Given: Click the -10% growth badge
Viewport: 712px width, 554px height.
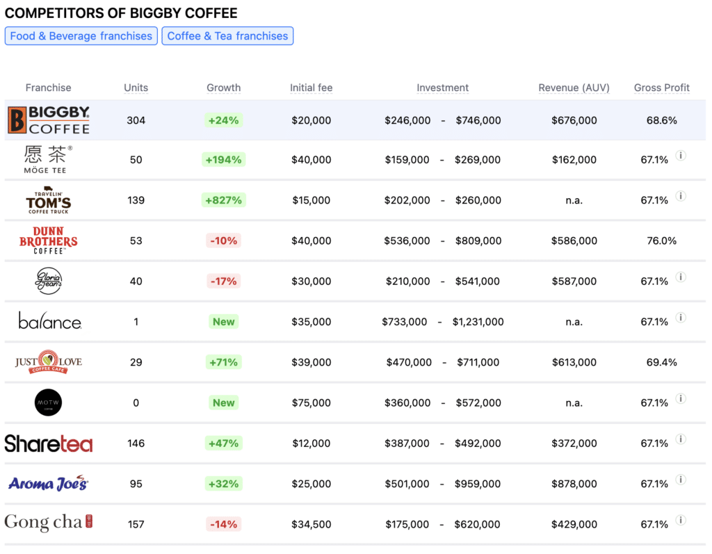Looking at the screenshot, I should point(223,241).
